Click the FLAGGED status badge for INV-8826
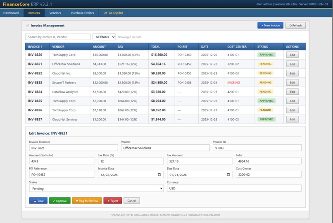333x223 pixels. tap(265, 110)
